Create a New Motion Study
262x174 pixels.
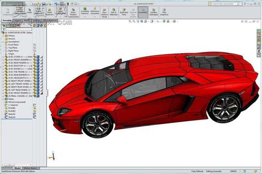[x=105, y=13]
